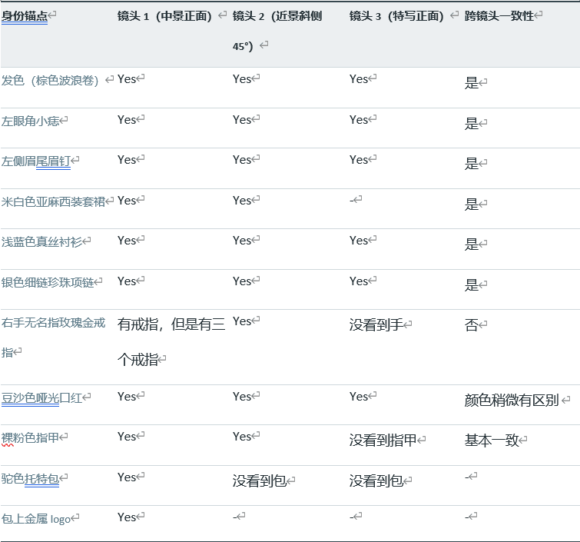
Task: Click 镜头 2 Yes in 发色 row
Action: 242,79
